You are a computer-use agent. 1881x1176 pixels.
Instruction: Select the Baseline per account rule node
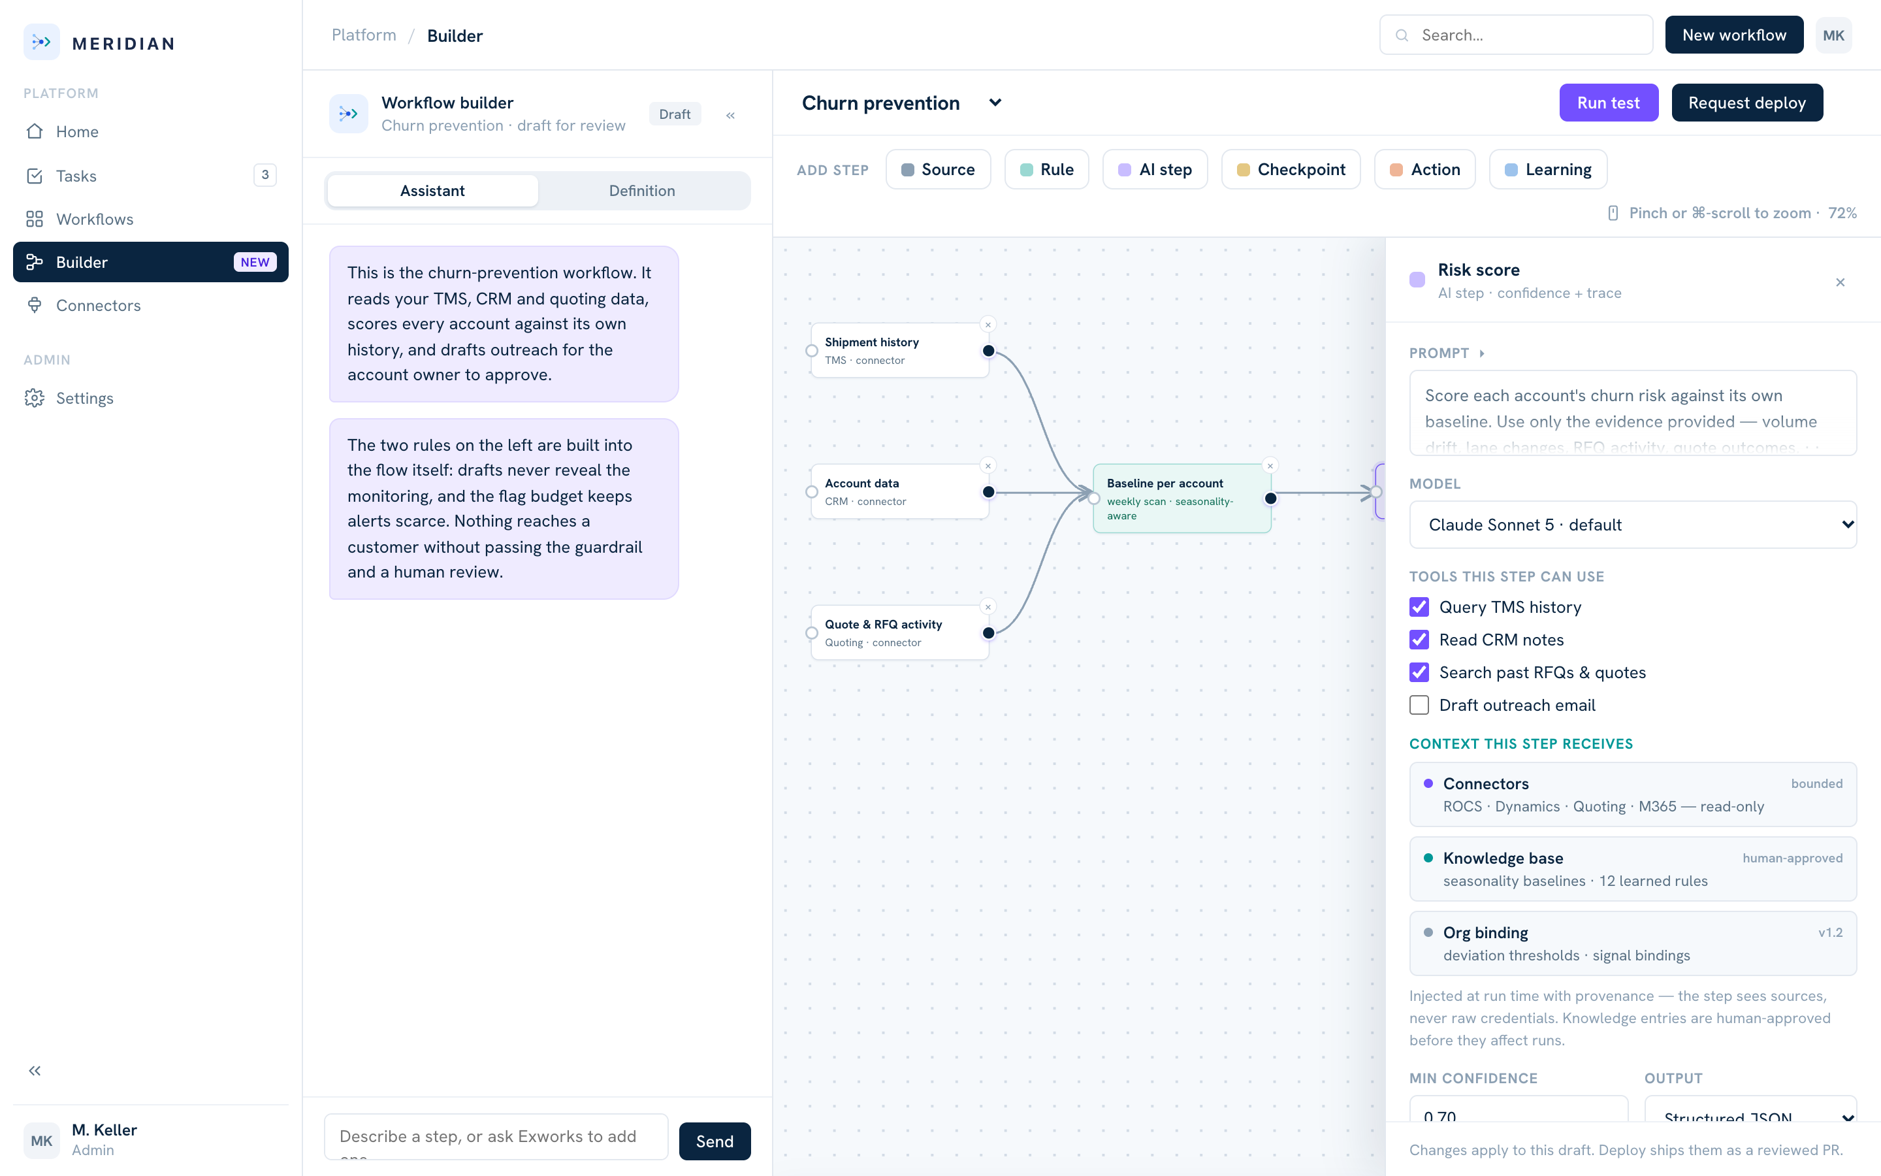tap(1182, 498)
